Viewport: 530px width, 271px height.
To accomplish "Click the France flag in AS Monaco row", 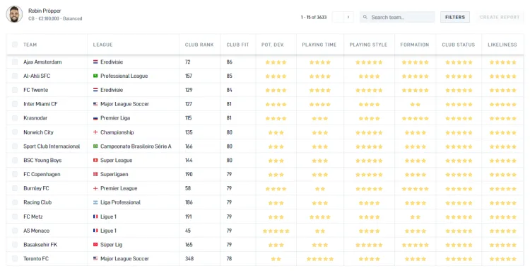I will tap(95, 231).
